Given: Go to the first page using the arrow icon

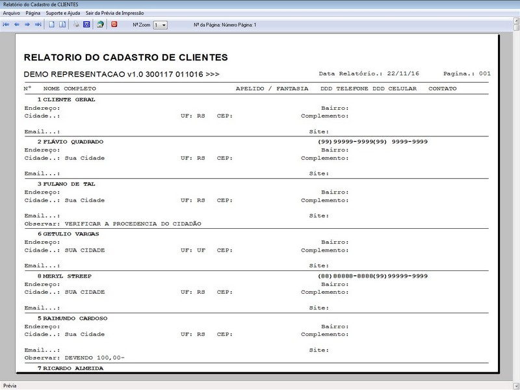Looking at the screenshot, I should point(6,25).
